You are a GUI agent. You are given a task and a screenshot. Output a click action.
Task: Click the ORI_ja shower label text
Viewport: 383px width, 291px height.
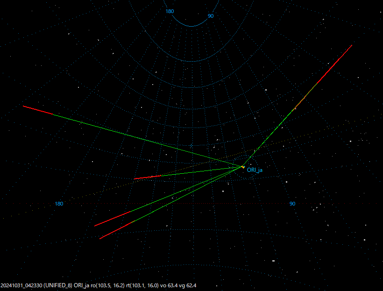[x=255, y=170]
